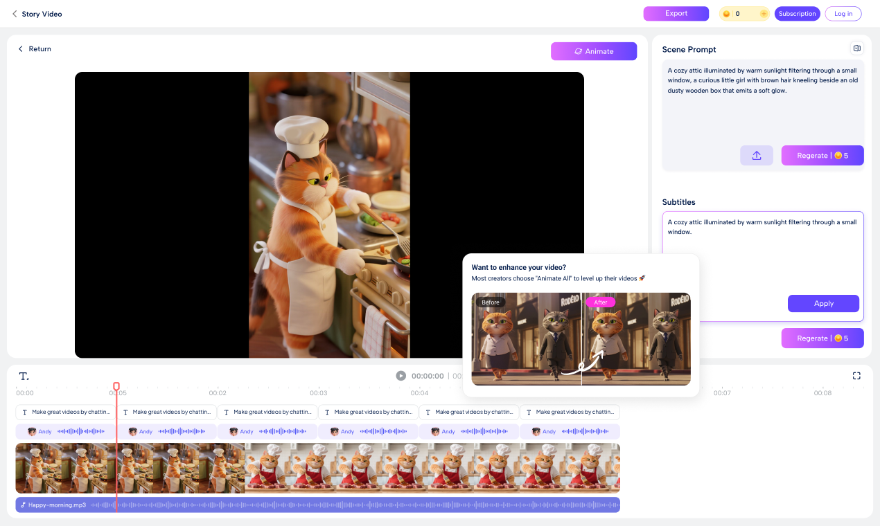Select the text tool on the timeline
880x526 pixels.
[x=24, y=376]
